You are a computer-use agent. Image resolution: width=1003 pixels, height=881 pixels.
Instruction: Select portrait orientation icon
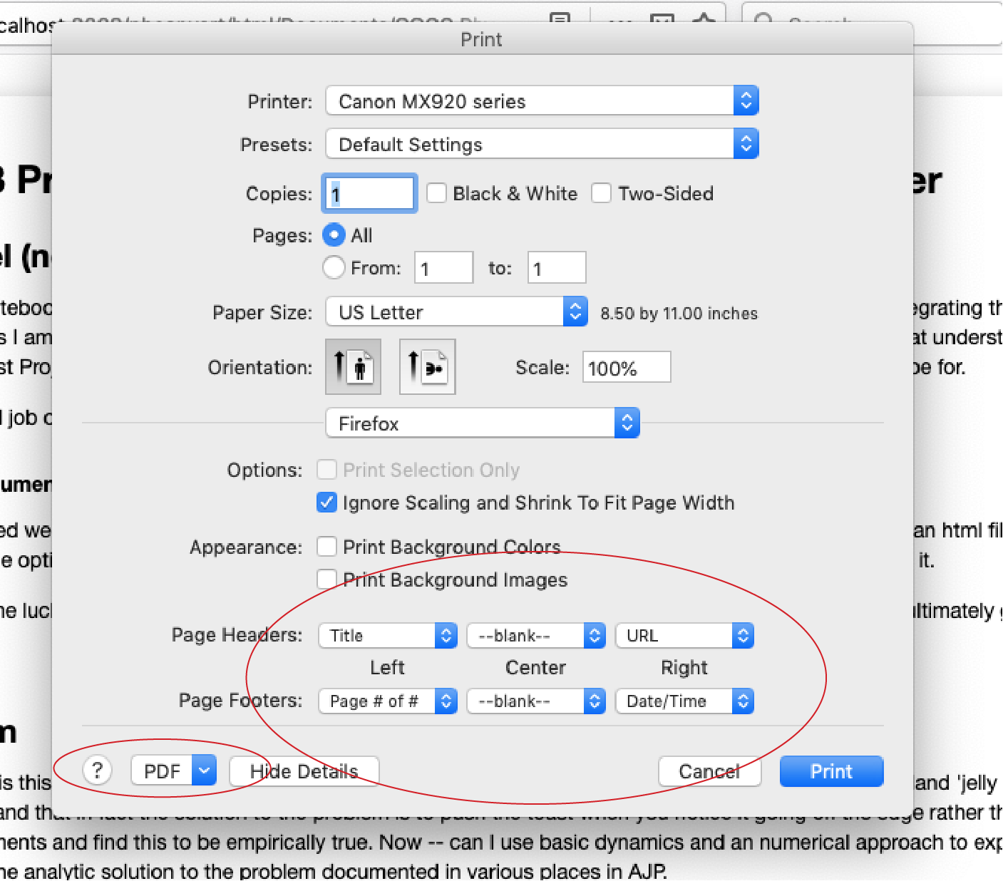pyautogui.click(x=353, y=367)
